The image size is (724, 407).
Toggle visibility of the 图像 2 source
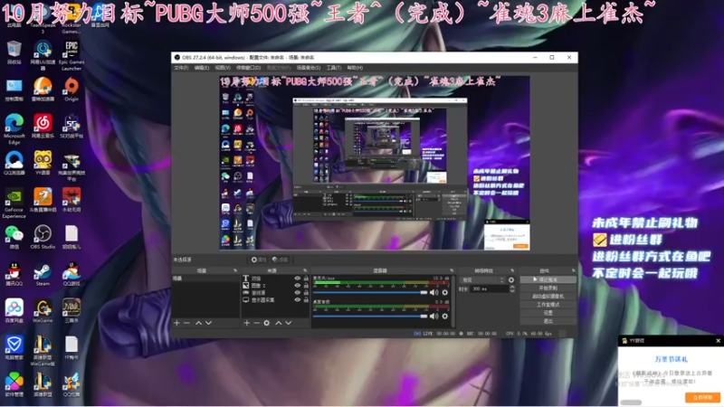[298, 286]
